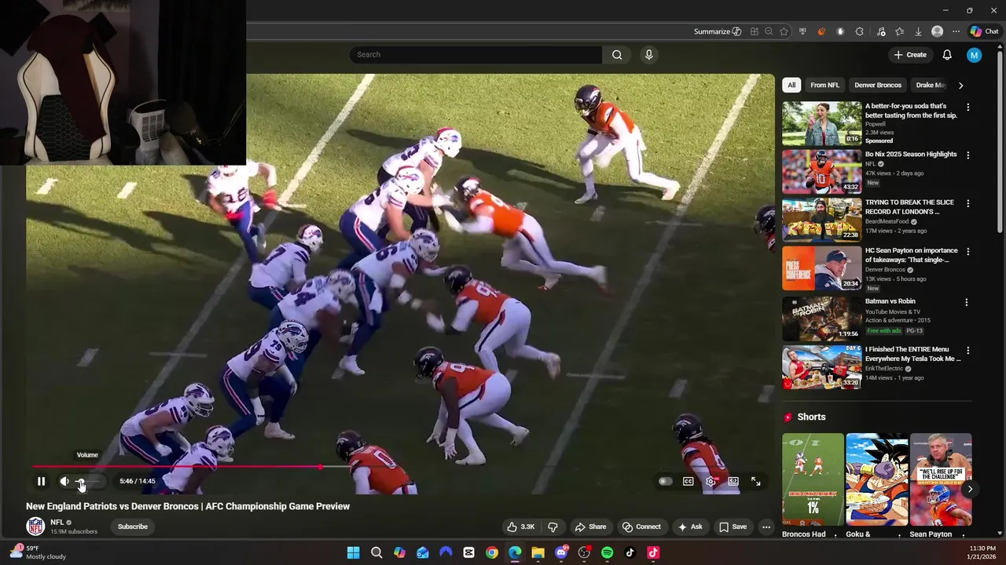The width and height of the screenshot is (1006, 565).
Task: Open YouTube notifications bell
Action: pyautogui.click(x=947, y=54)
